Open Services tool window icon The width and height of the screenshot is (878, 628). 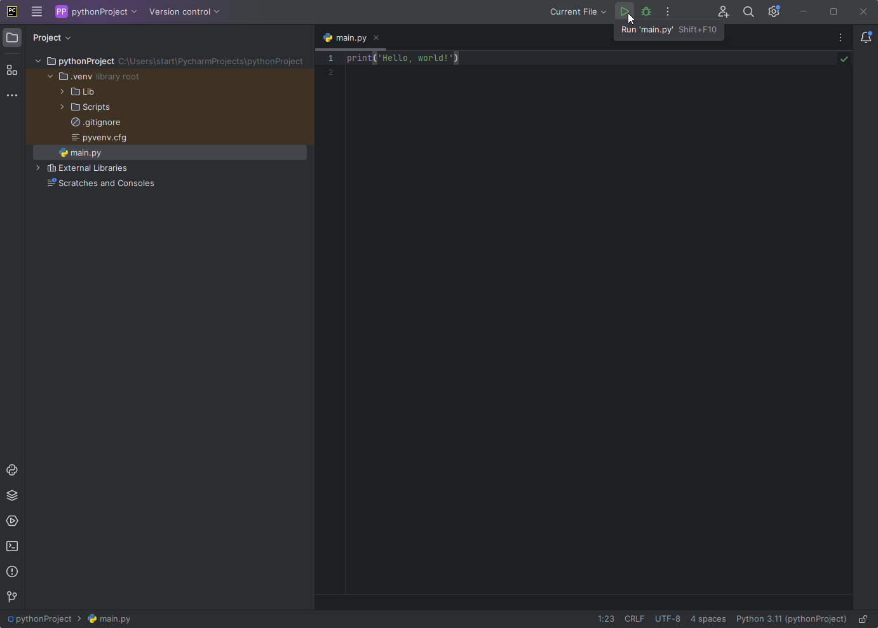pos(12,521)
